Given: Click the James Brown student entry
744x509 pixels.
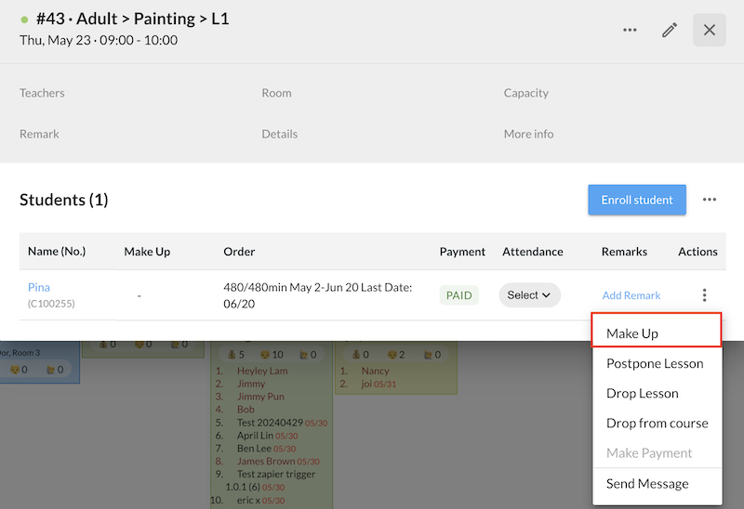Looking at the screenshot, I should [264, 462].
